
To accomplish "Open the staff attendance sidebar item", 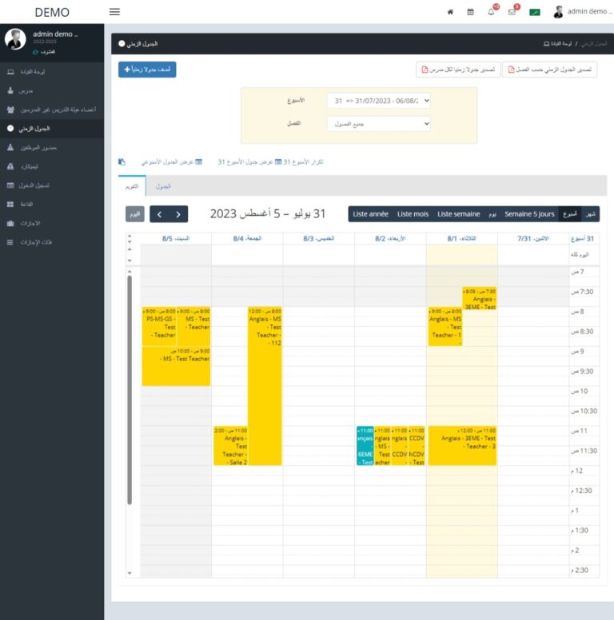I will click(x=52, y=148).
